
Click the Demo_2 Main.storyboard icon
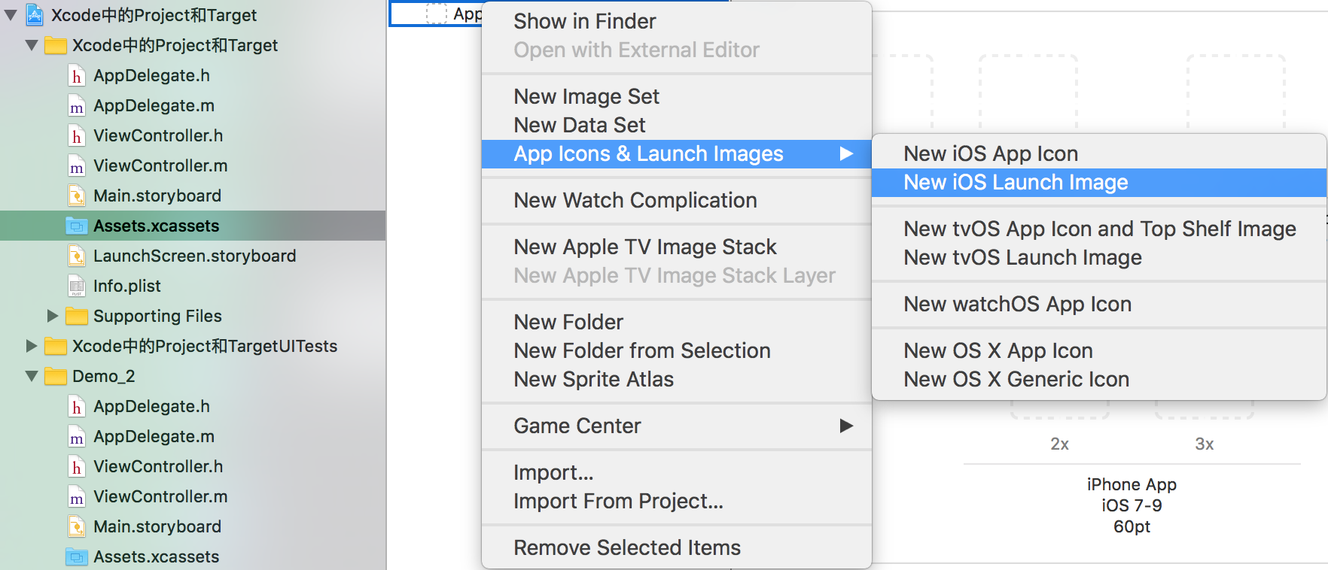point(77,526)
